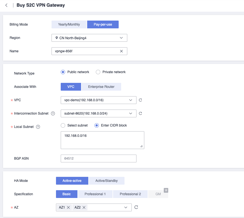Associate with Enterprise Router
Screen dimensions: 244x218
(101, 87)
